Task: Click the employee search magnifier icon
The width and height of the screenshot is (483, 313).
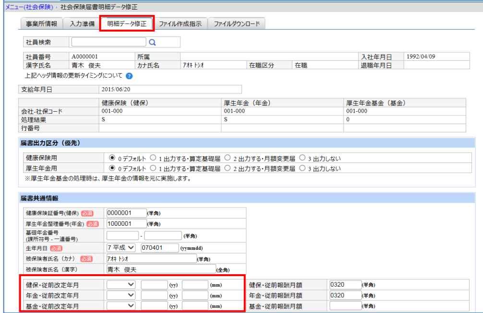Action: [x=152, y=43]
